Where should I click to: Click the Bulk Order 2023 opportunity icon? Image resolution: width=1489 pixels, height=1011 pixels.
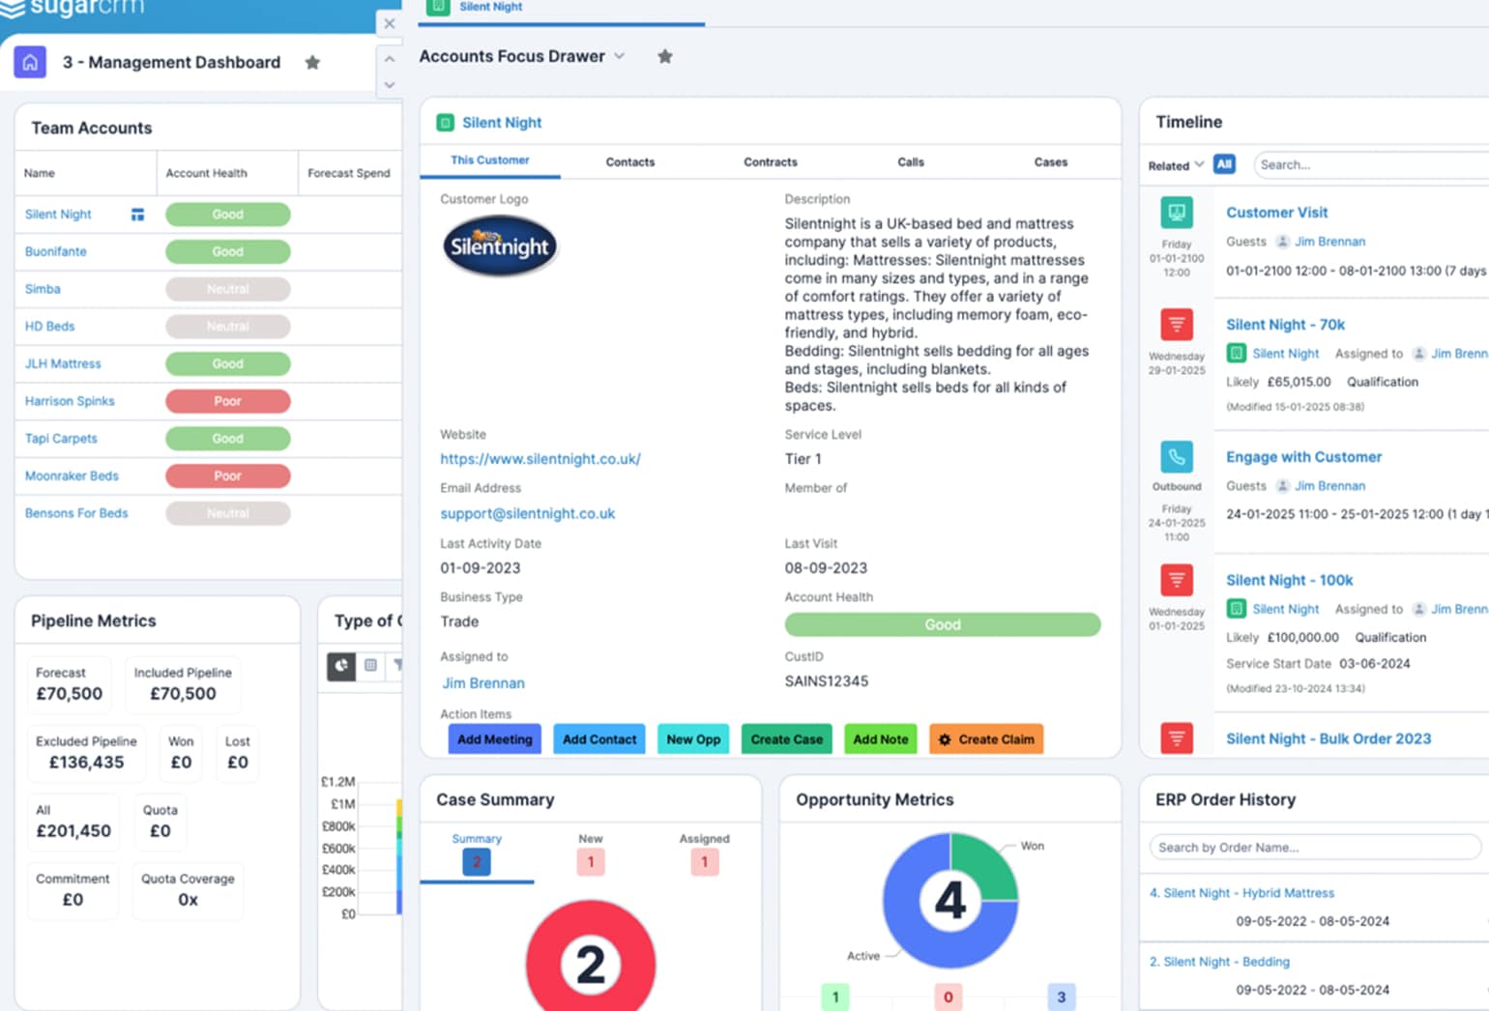(x=1177, y=738)
